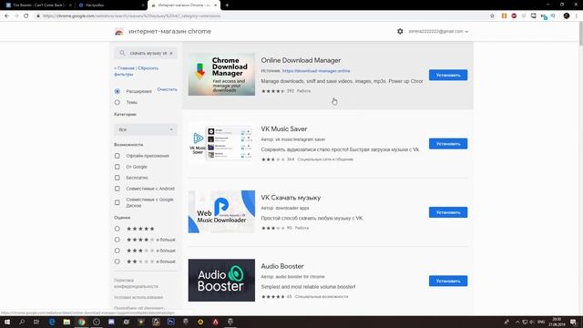Check Совместимые с Google Диском checkbox
This screenshot has height=328, width=583.
click(118, 202)
